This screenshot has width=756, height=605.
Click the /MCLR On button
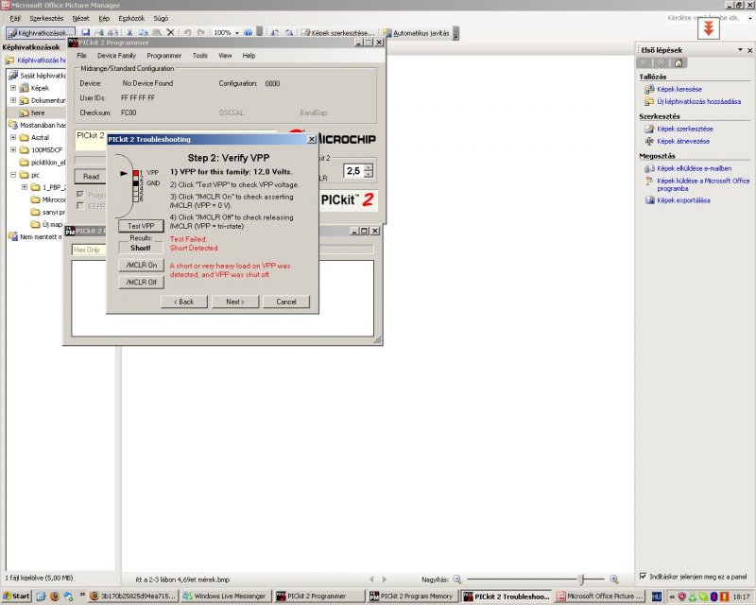[141, 265]
